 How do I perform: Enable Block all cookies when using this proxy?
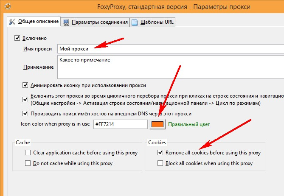[x=160, y=163]
